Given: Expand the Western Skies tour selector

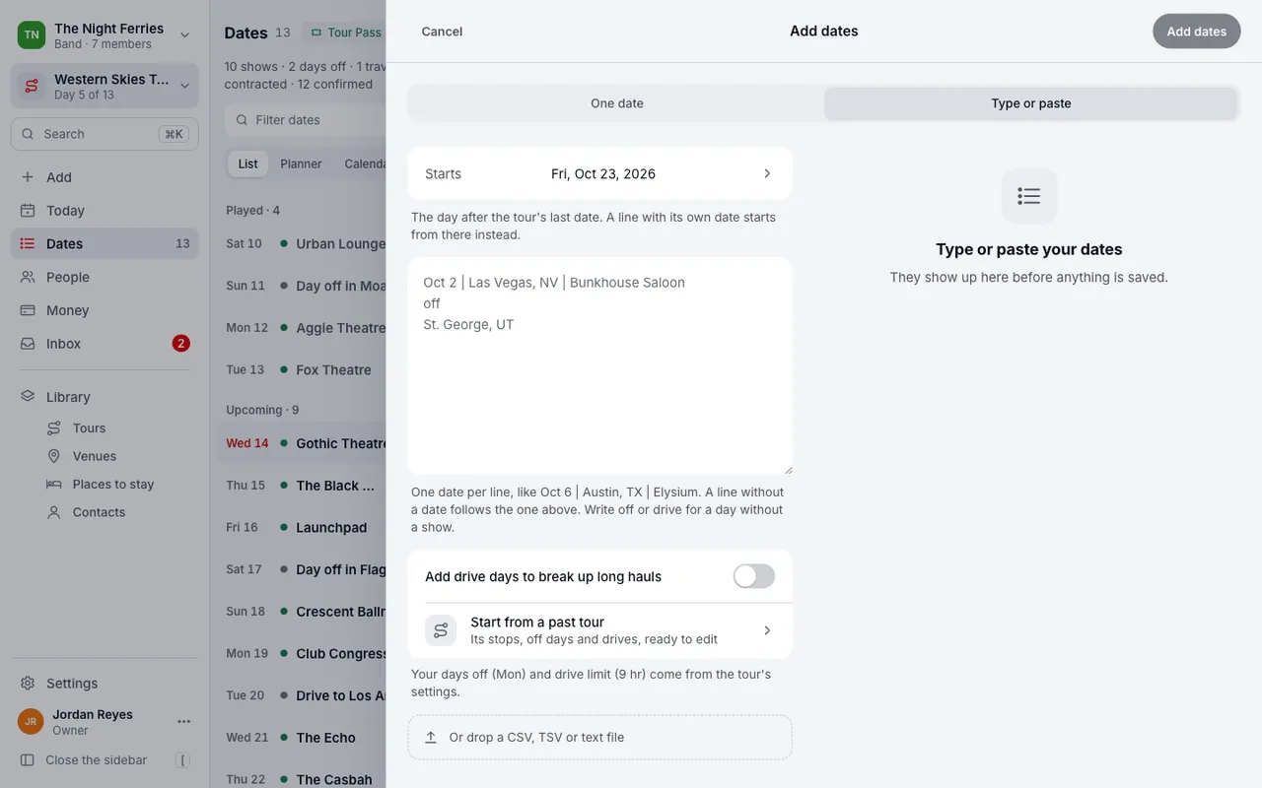Looking at the screenshot, I should pos(184,87).
